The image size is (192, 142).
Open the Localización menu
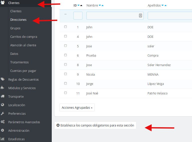(17, 105)
